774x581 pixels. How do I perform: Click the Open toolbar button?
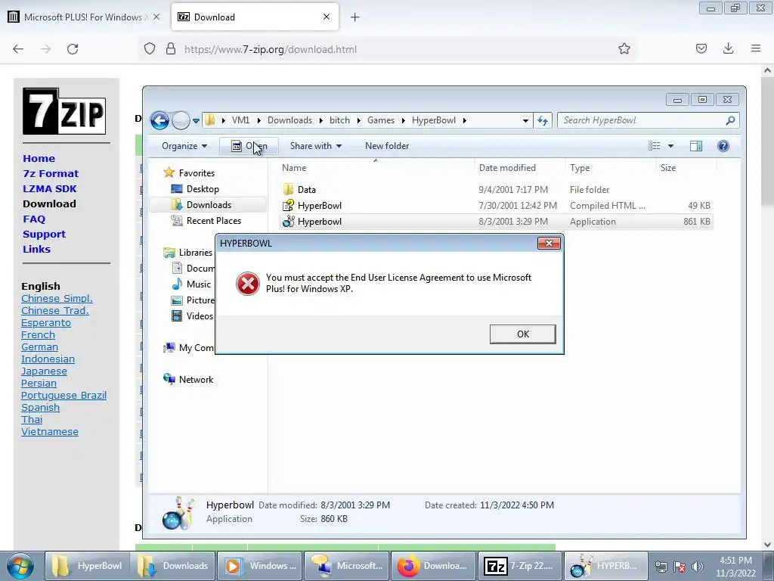click(249, 146)
